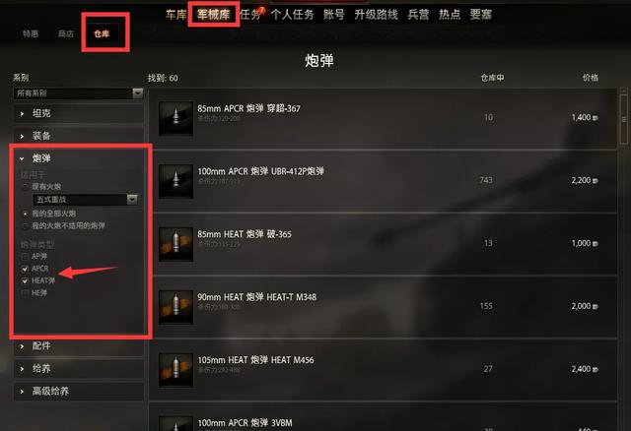Click silver currency icon beside 2,400 price
This screenshot has height=431, width=631.
[596, 370]
